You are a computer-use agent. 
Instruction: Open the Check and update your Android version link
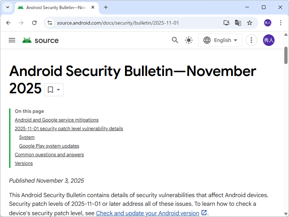[148, 213]
